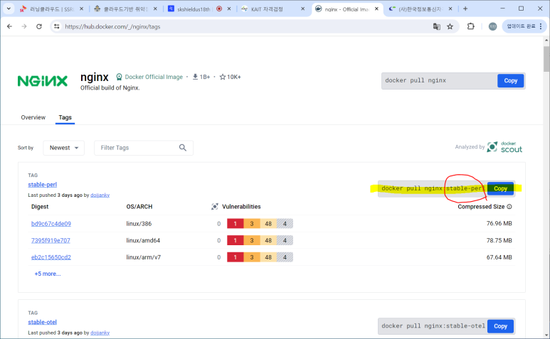Click the 10K+ star count
Image resolution: width=550 pixels, height=339 pixels.
[x=230, y=77]
